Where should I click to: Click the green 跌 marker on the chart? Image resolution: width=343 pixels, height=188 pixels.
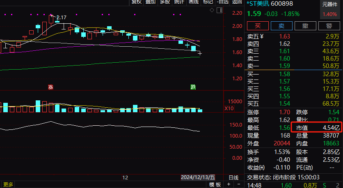[x=193, y=87]
